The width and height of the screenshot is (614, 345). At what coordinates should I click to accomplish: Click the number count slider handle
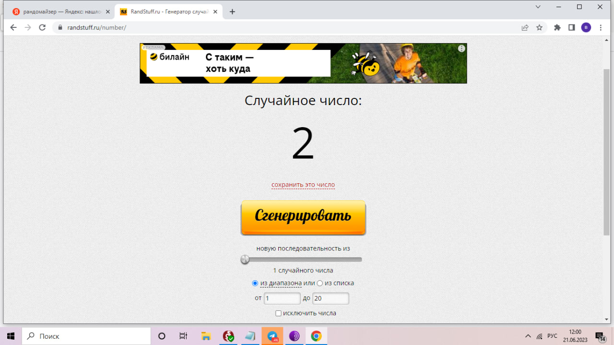click(245, 260)
